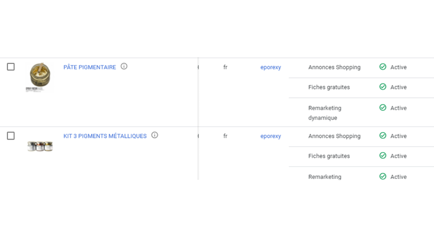Open the KIT 3 PIGMENTS MÉTALLIQUES link
This screenshot has width=434, height=244.
pyautogui.click(x=105, y=136)
